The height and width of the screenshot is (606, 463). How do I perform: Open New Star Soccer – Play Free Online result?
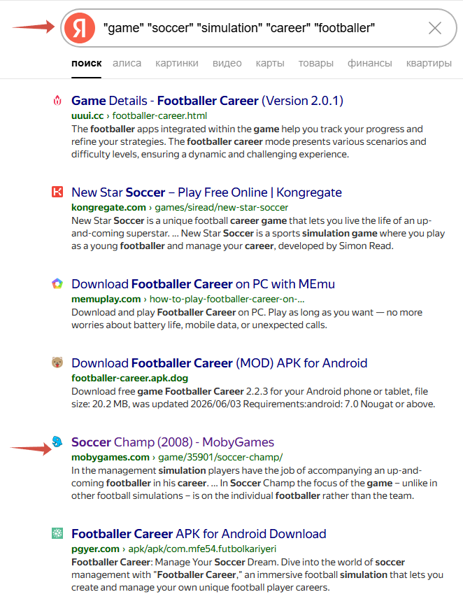206,192
